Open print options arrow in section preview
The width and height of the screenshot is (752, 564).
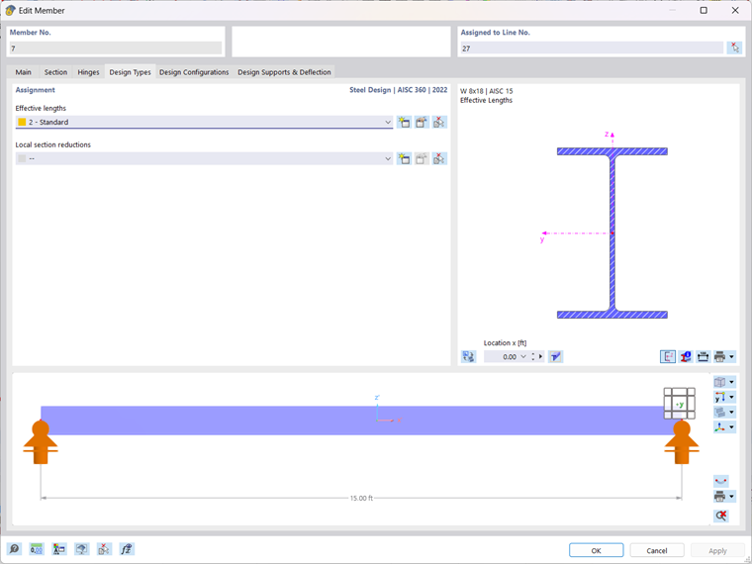point(731,356)
